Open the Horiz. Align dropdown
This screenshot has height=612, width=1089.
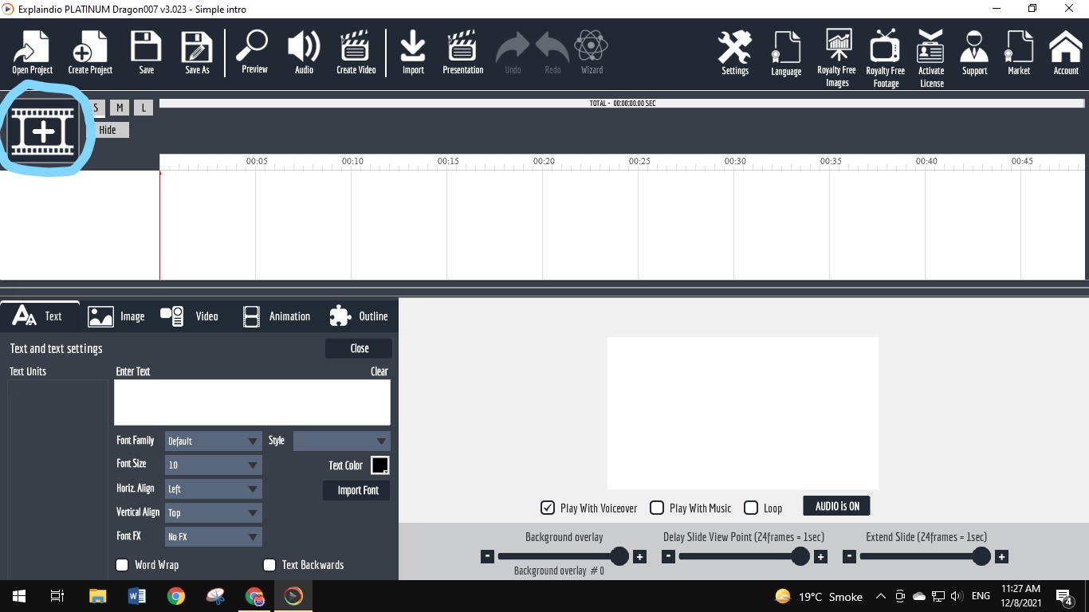click(213, 488)
